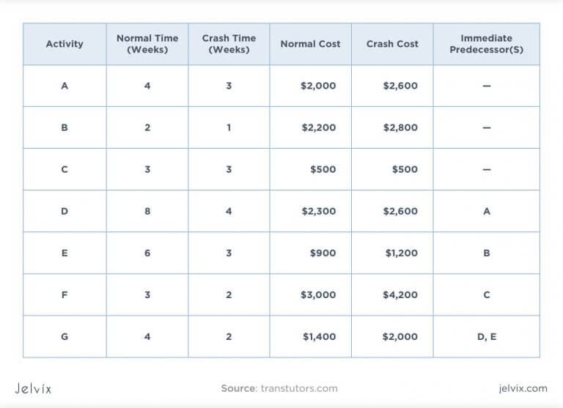The image size is (563, 408).
Task: Click the D, E predecessor cell
Action: (486, 336)
